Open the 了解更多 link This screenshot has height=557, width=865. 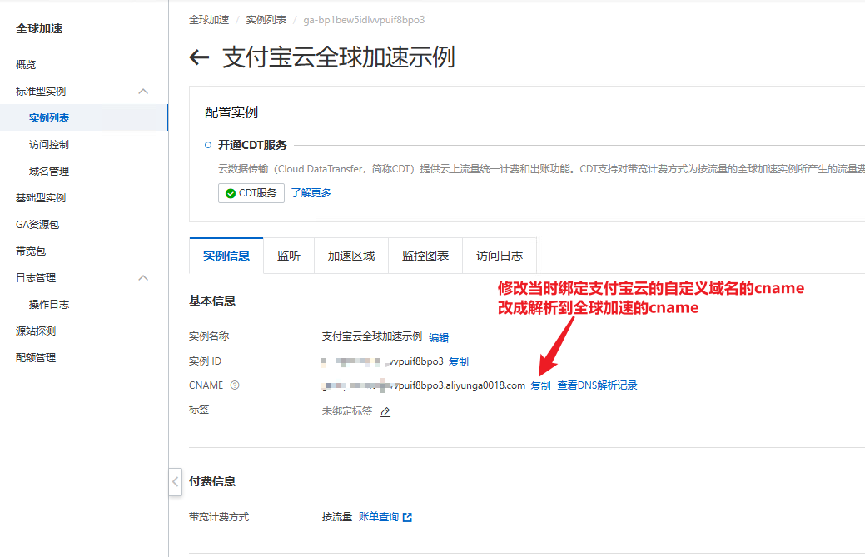(x=311, y=193)
